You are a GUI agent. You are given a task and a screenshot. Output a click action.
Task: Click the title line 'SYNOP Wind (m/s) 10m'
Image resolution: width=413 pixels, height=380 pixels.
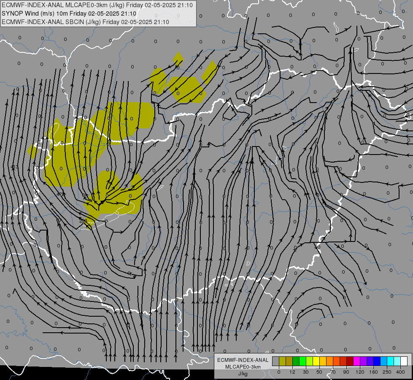[x=35, y=14]
